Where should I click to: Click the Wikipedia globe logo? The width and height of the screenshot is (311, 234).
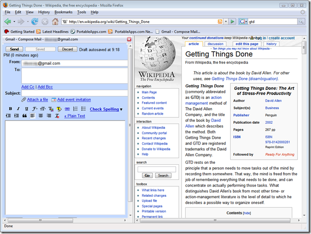156,54
